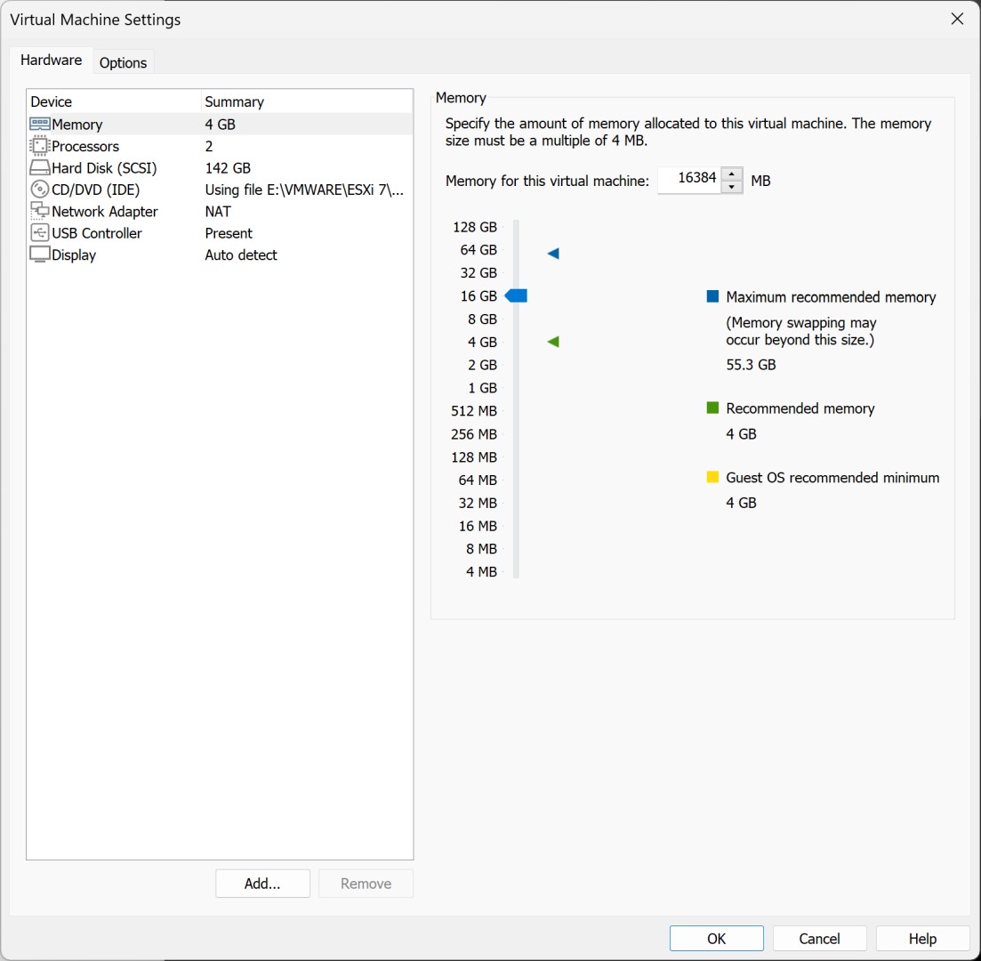Click the 142 GB hard disk summary

point(228,168)
